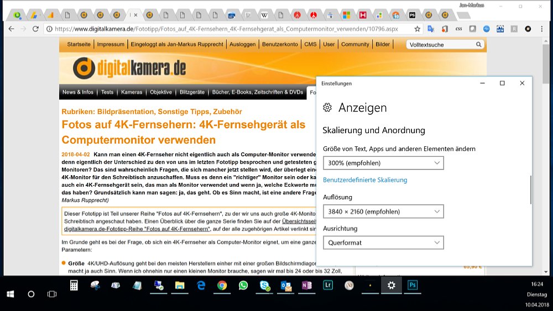Switch to the Google Ads browser tab
553x311 pixels.
34,15
